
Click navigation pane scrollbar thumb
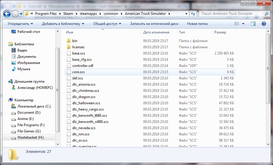[x=58, y=90]
